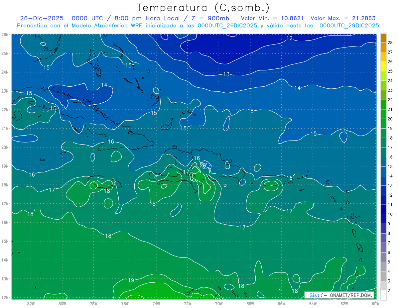Click the 18N latitude axis label
399x308 pixels.
(5, 185)
